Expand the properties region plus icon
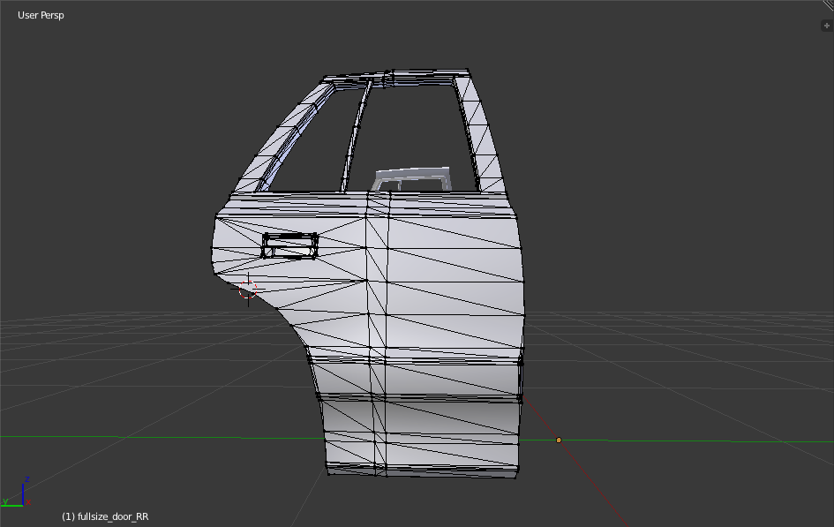834x527 pixels. [x=827, y=26]
